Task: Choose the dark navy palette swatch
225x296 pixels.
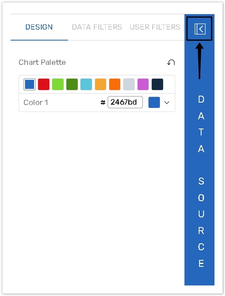Action: pos(157,84)
